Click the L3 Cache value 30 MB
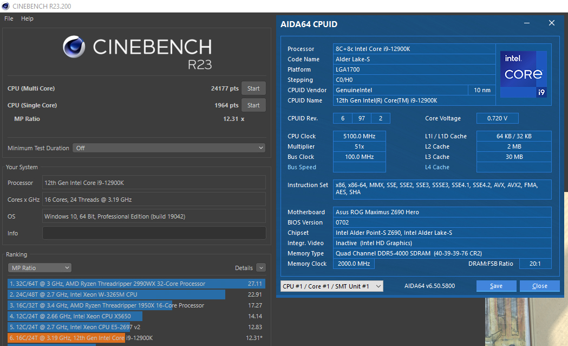The width and height of the screenshot is (568, 346). (x=514, y=157)
